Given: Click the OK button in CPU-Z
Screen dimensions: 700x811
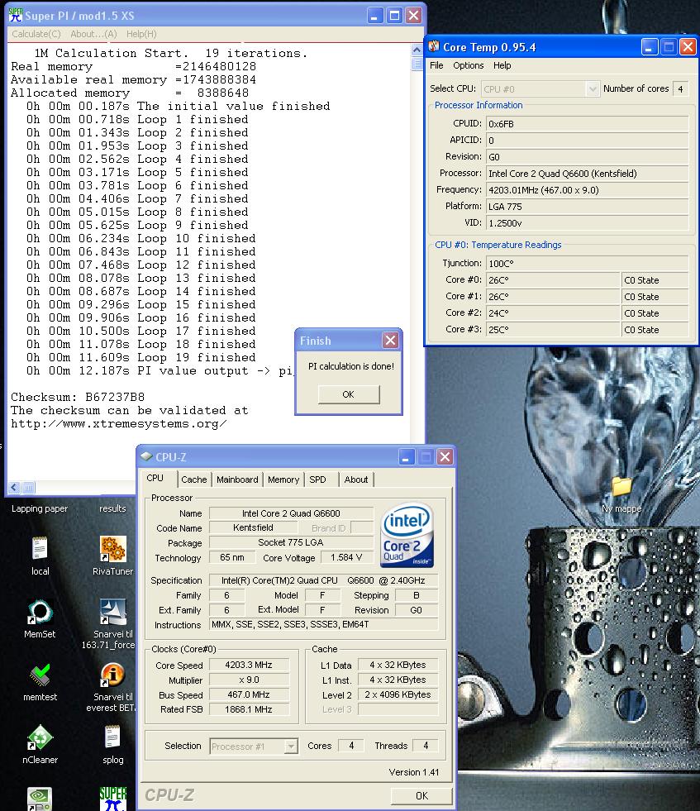Looking at the screenshot, I should point(421,795).
